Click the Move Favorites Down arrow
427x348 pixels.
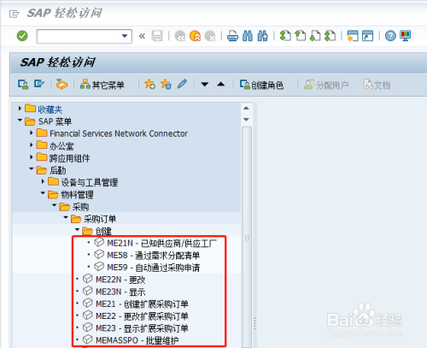coord(205,85)
